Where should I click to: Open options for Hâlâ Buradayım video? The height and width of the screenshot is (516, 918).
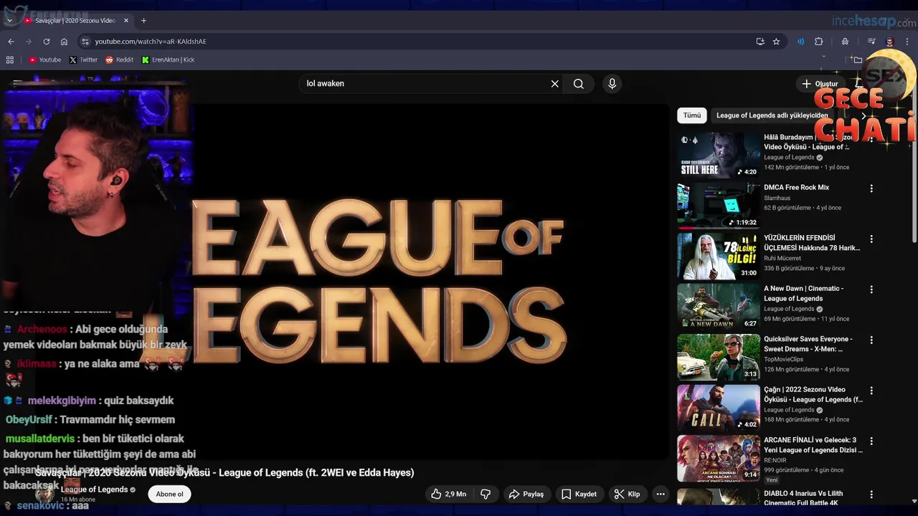coord(871,138)
